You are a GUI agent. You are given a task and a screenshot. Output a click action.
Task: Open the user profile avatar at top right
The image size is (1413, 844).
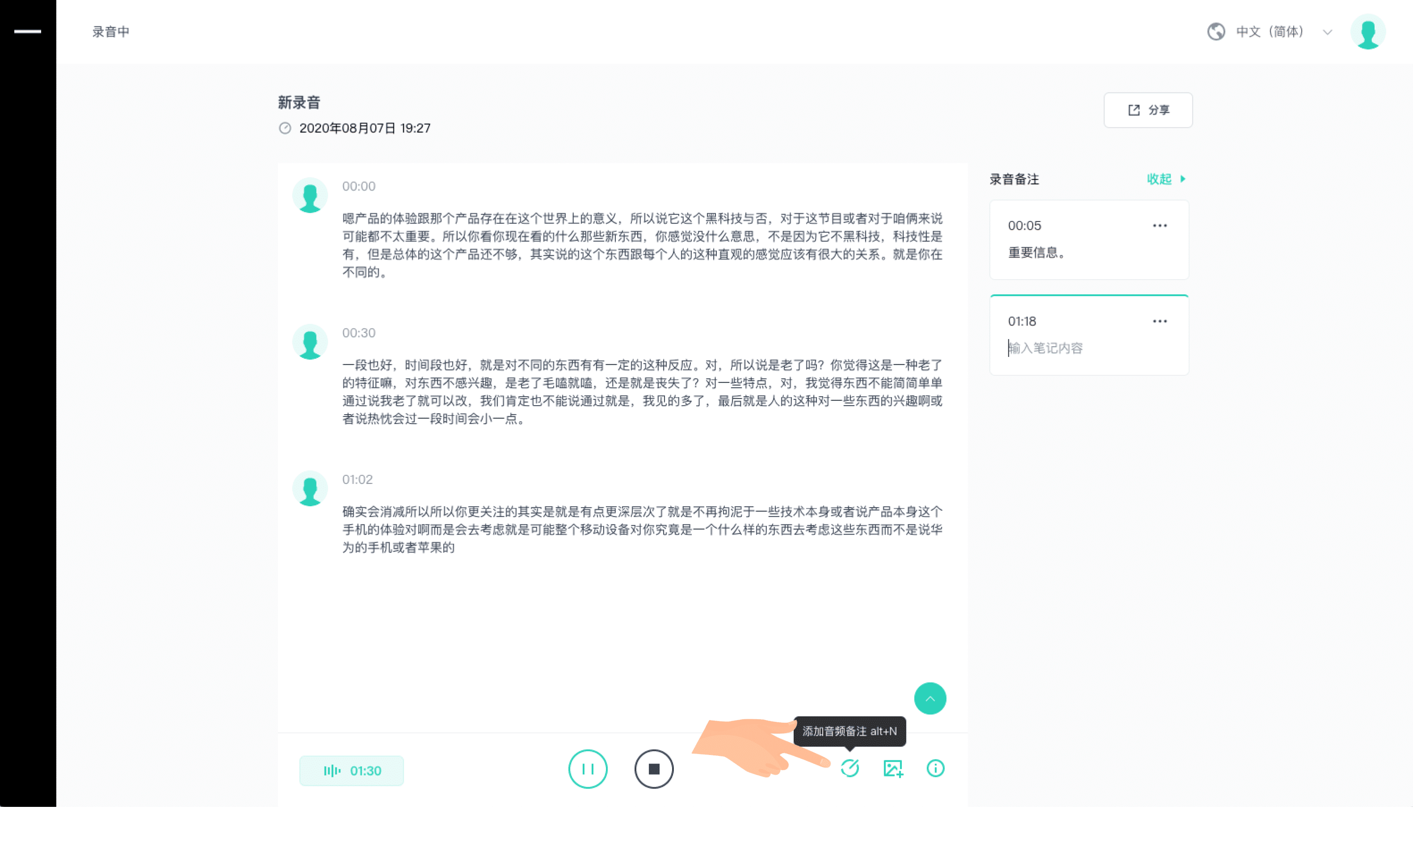coord(1368,32)
